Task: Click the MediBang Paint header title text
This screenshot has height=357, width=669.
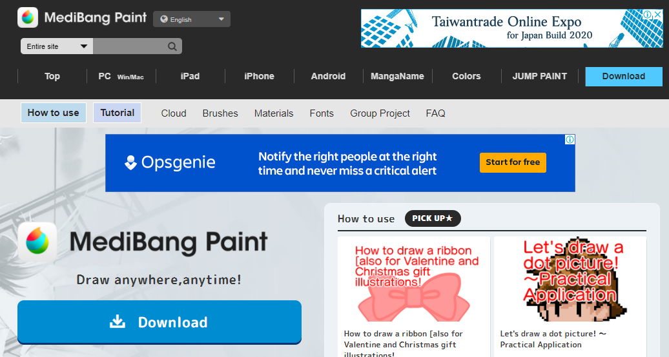Action: 96,17
